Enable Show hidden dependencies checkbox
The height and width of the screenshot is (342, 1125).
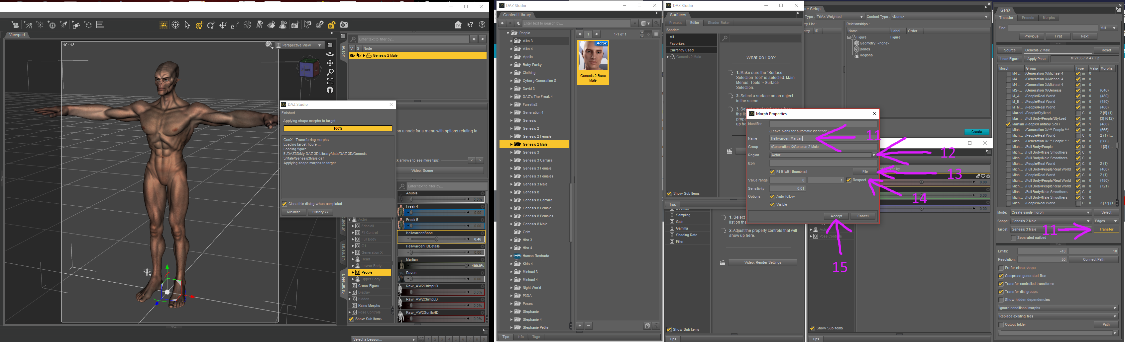[1001, 300]
